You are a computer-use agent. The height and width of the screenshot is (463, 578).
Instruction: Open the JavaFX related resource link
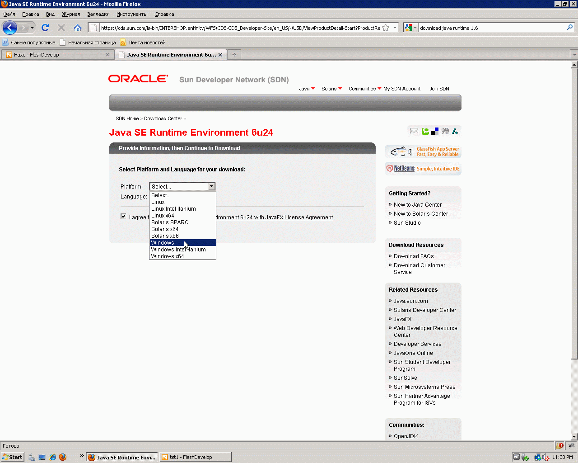(403, 319)
